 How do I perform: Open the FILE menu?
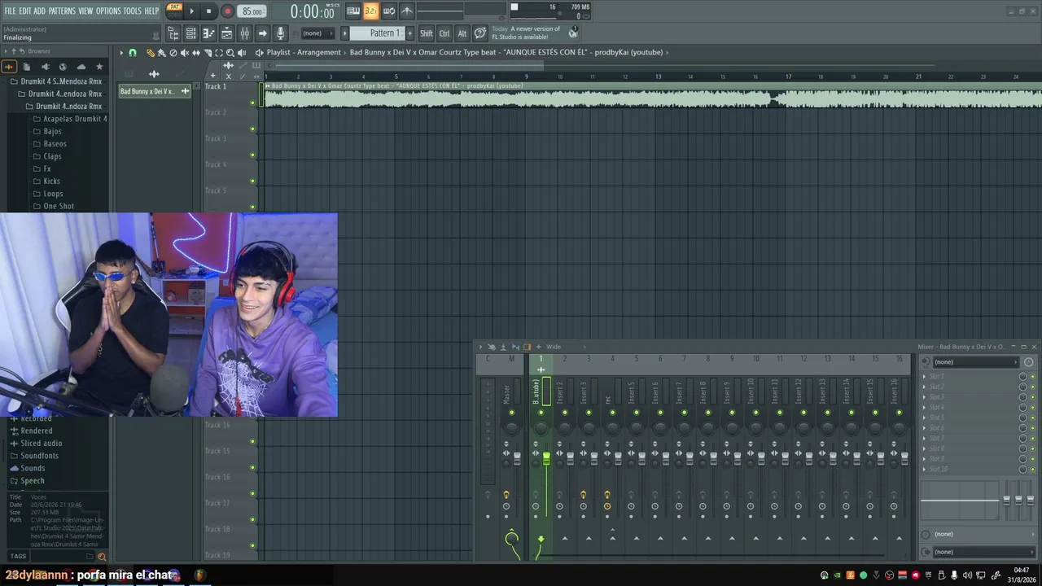click(x=10, y=11)
